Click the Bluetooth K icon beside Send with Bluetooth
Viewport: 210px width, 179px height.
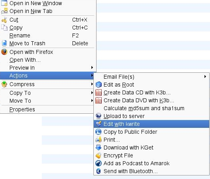click(x=98, y=171)
